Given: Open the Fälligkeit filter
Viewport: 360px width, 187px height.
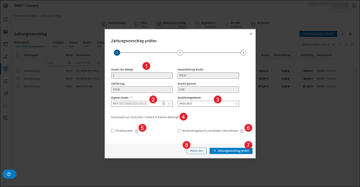Looking at the screenshot, I should click(58, 45).
